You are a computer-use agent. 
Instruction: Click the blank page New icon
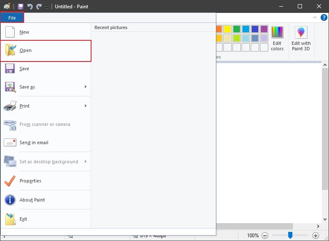pyautogui.click(x=10, y=32)
